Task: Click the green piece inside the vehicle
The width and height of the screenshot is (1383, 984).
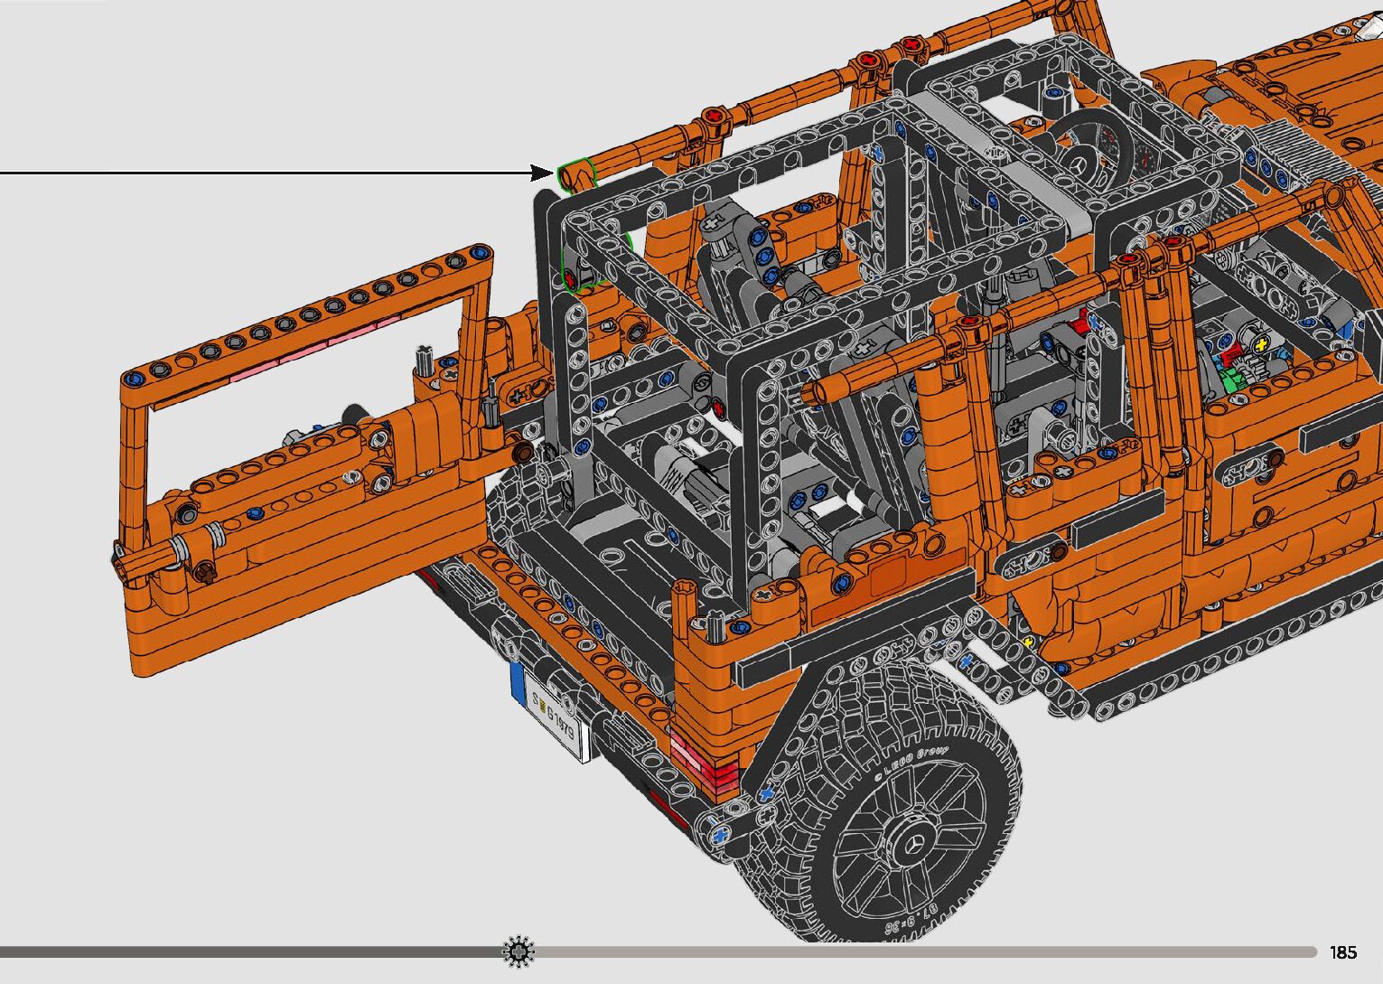Action: (x=1233, y=378)
